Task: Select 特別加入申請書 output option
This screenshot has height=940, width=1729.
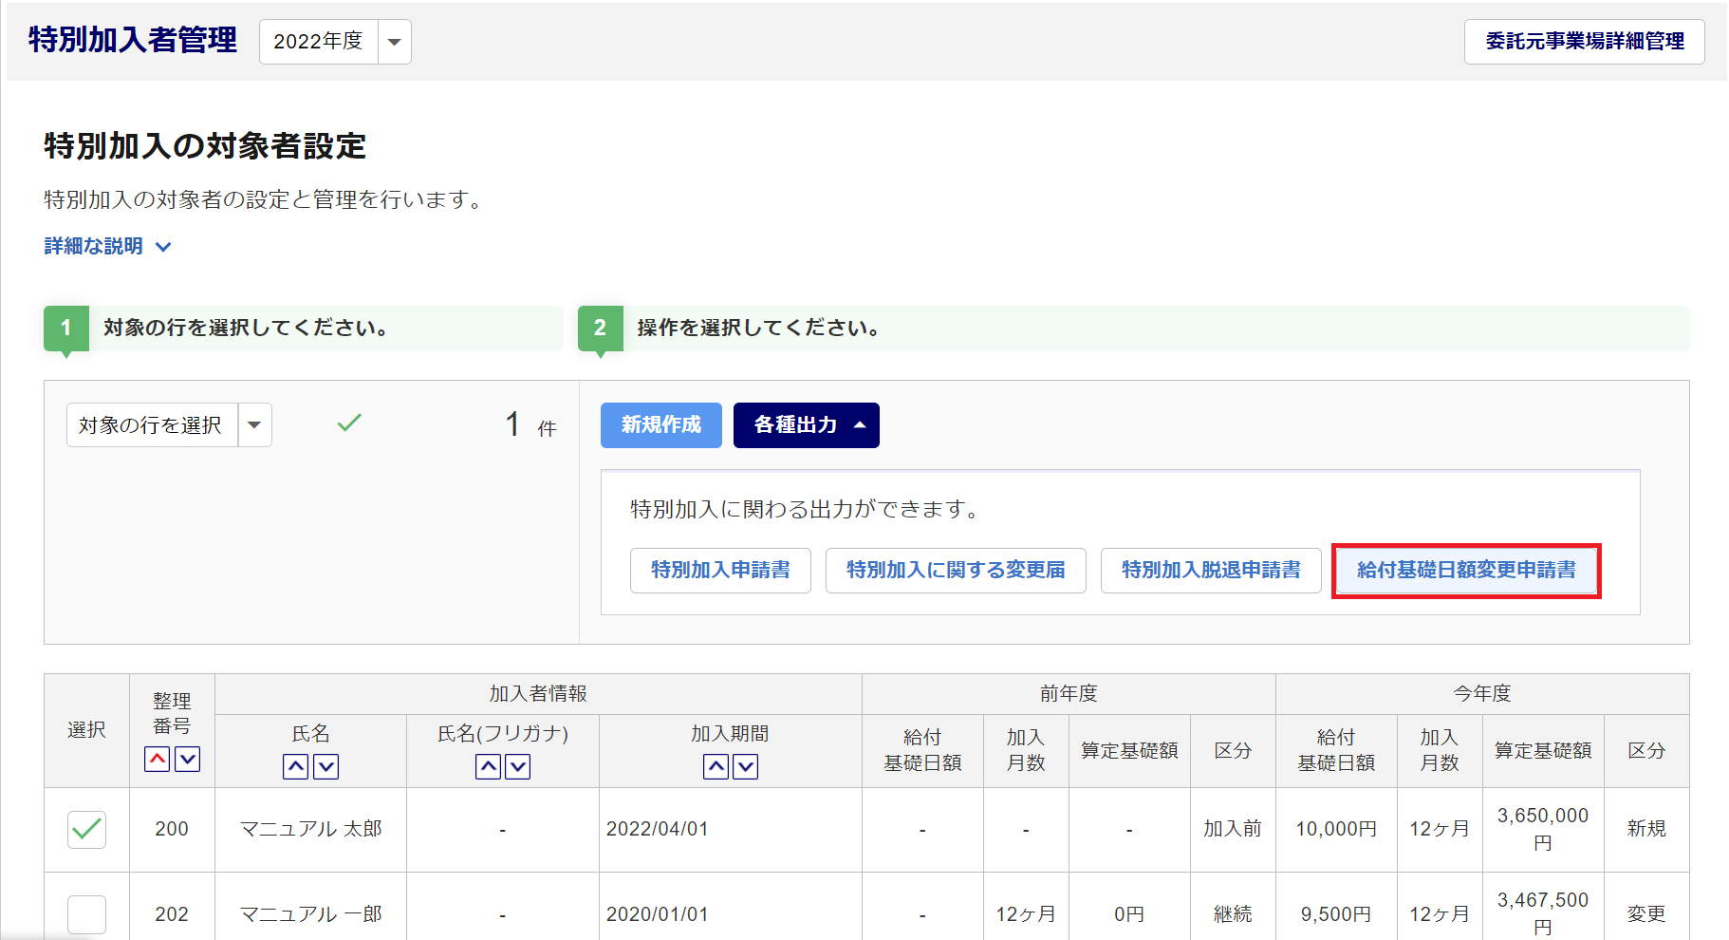Action: [720, 570]
